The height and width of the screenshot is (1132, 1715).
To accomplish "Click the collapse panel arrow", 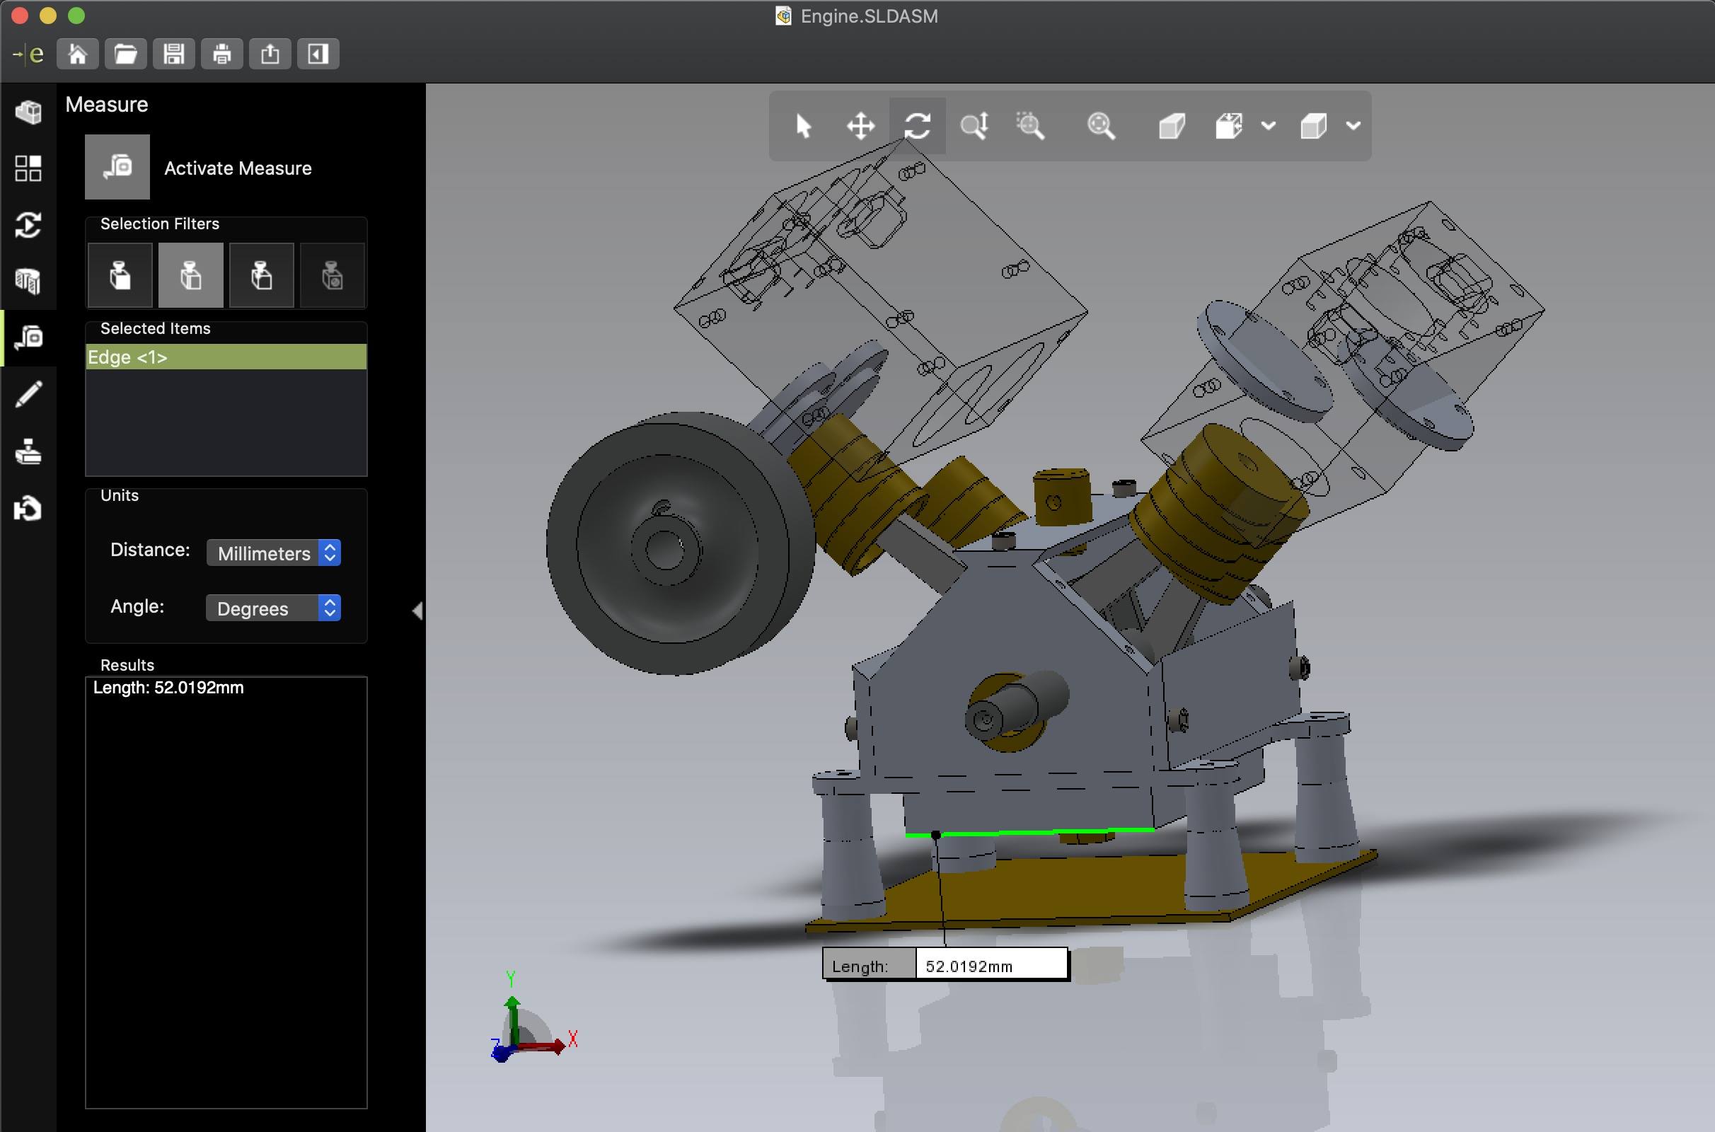I will pyautogui.click(x=420, y=611).
